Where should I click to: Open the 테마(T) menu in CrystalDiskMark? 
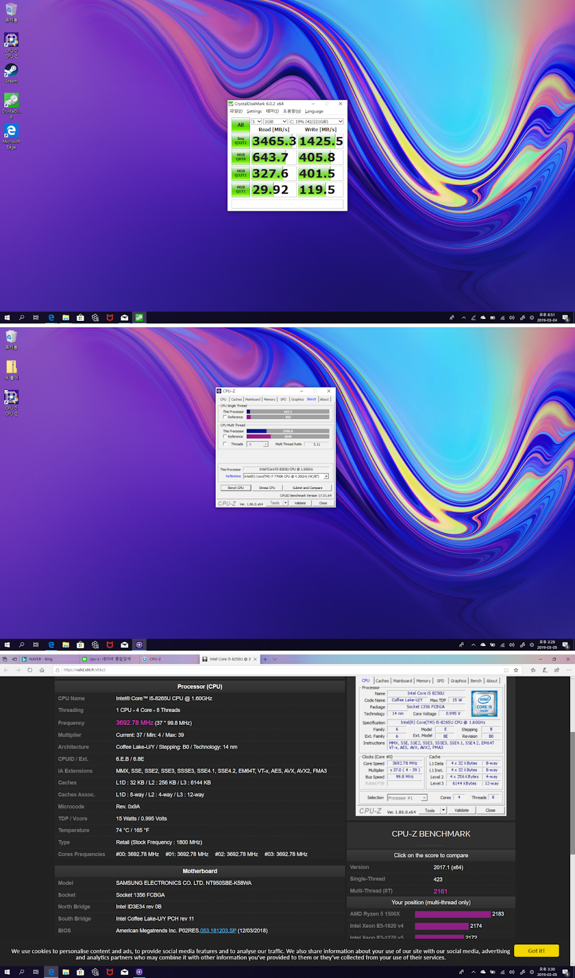pos(272,111)
